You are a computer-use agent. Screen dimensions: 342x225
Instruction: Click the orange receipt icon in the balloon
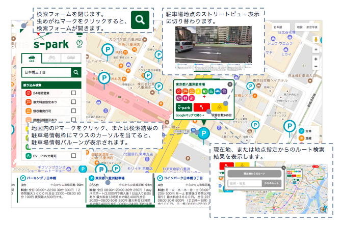(192, 91)
